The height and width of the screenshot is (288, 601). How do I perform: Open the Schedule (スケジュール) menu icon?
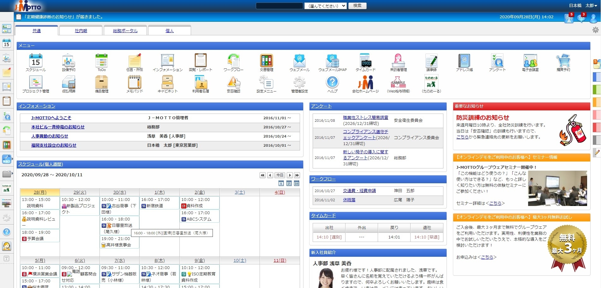(x=36, y=61)
